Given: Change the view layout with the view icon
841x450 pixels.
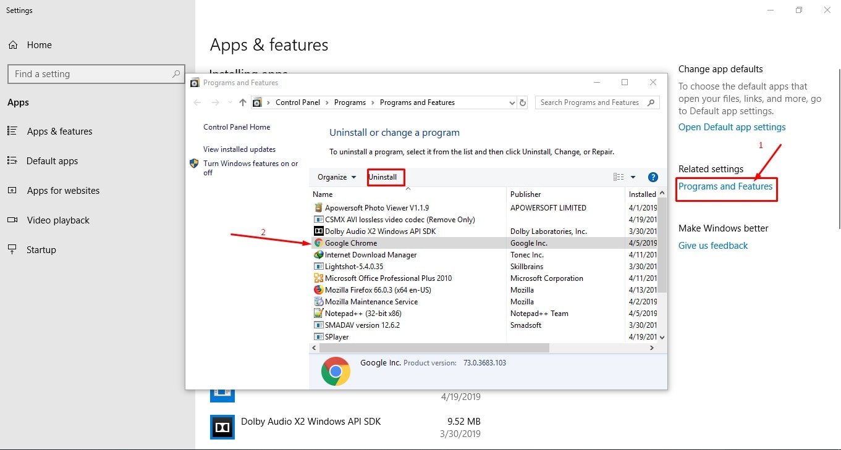Looking at the screenshot, I should click(619, 177).
